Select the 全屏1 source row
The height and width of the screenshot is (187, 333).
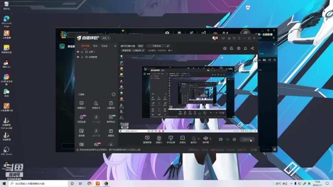[x=97, y=52]
